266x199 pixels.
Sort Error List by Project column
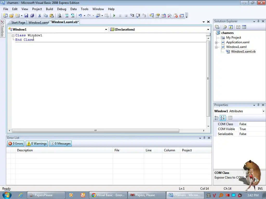tap(196, 150)
